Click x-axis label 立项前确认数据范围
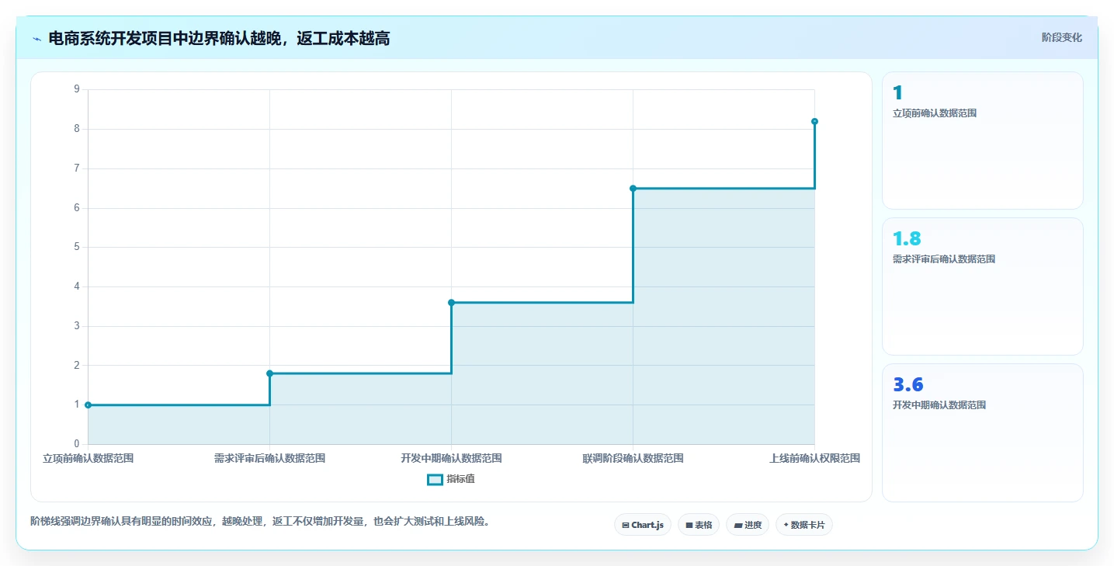 pyautogui.click(x=88, y=458)
